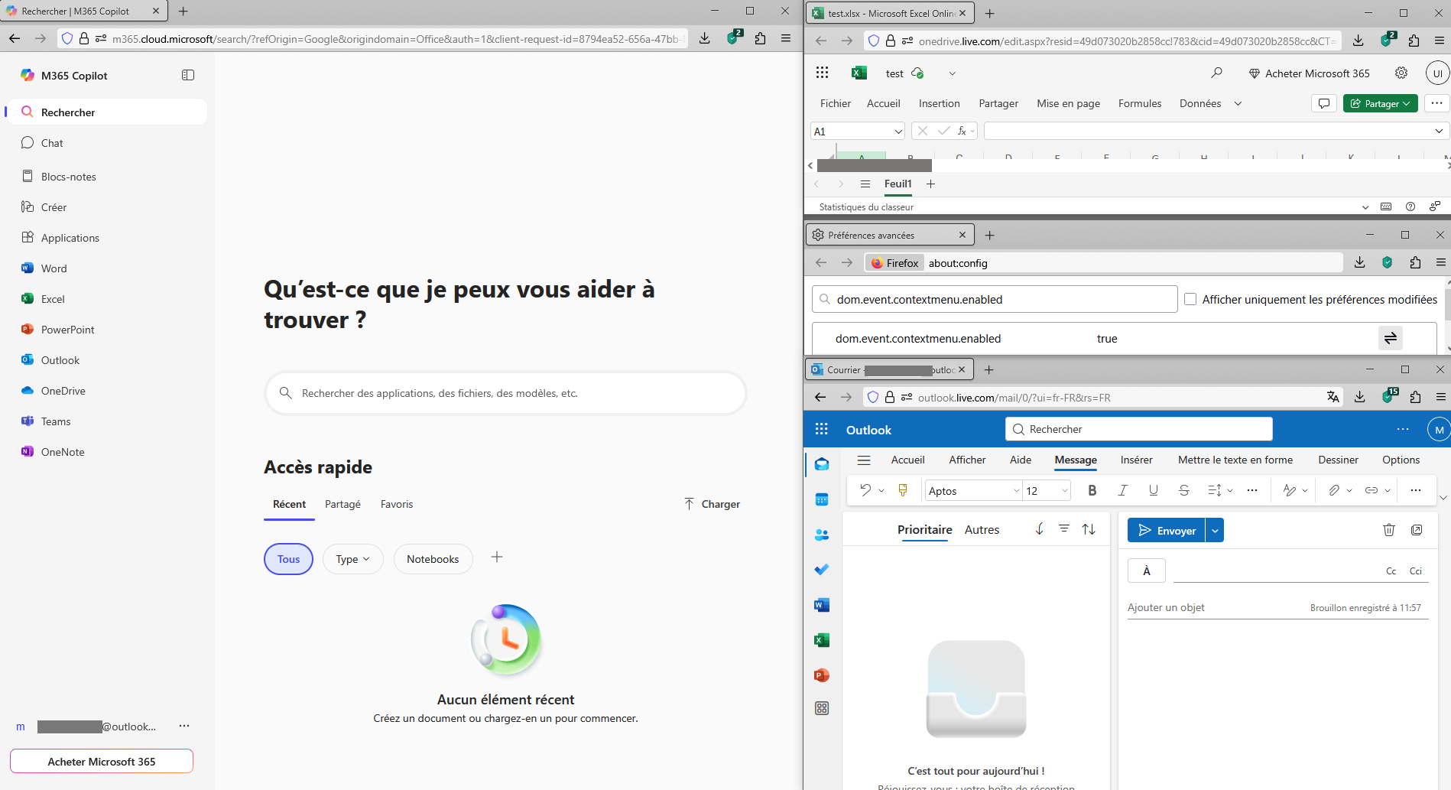1451x790 pixels.
Task: Click Acheter Microsoft 365 in Copilot sidebar
Action: point(102,762)
